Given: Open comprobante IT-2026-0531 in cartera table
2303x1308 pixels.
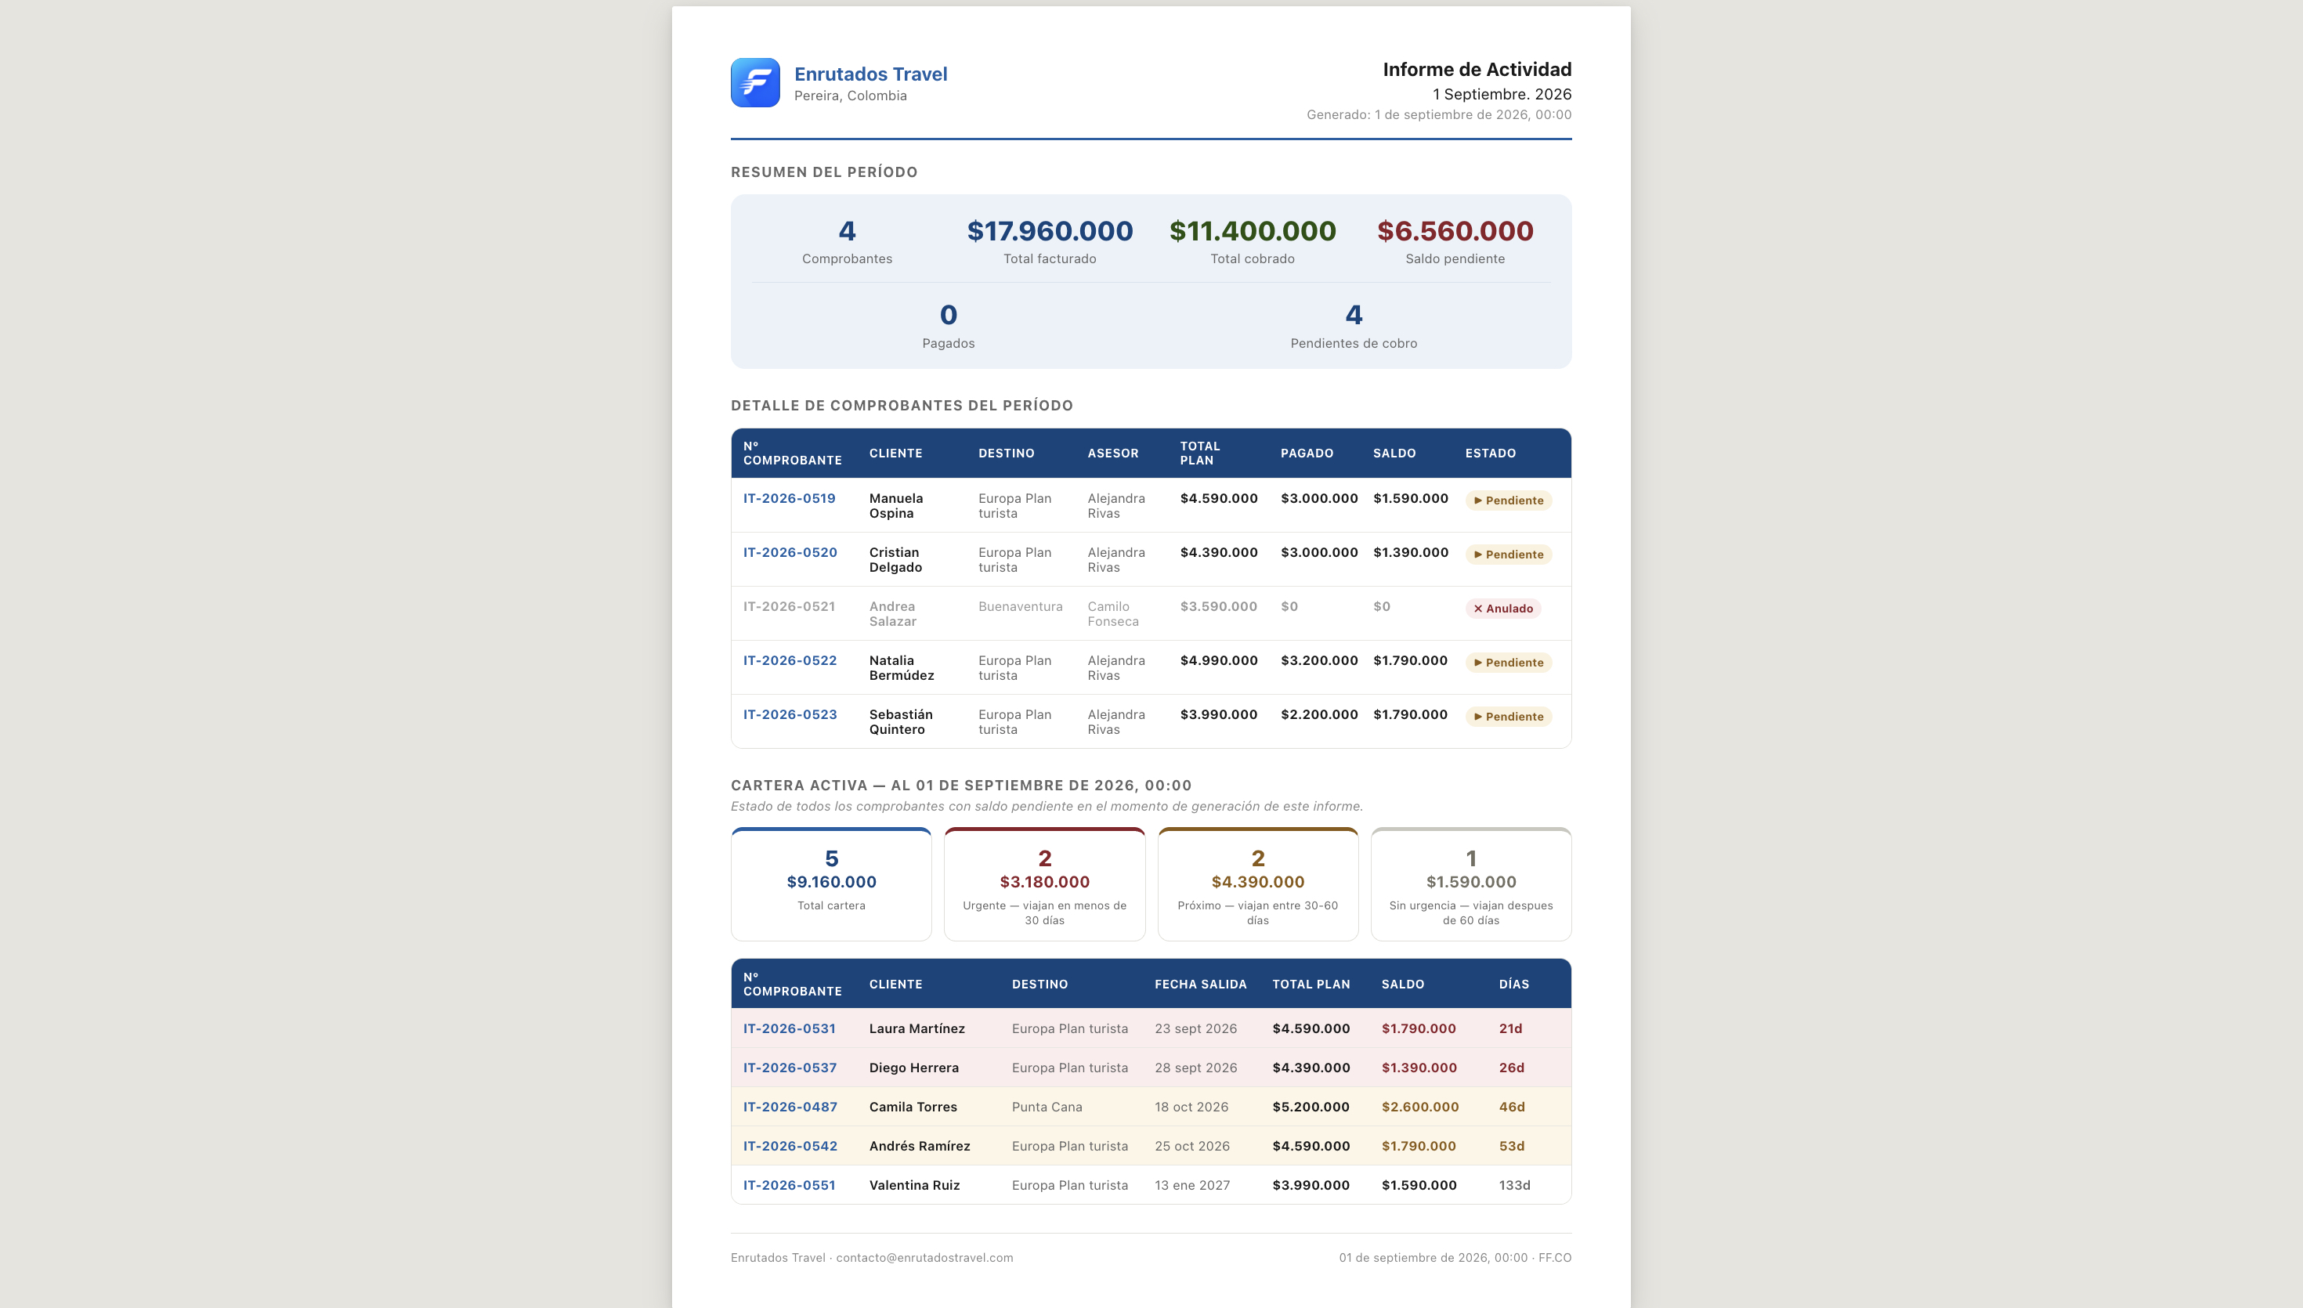Looking at the screenshot, I should [789, 1028].
